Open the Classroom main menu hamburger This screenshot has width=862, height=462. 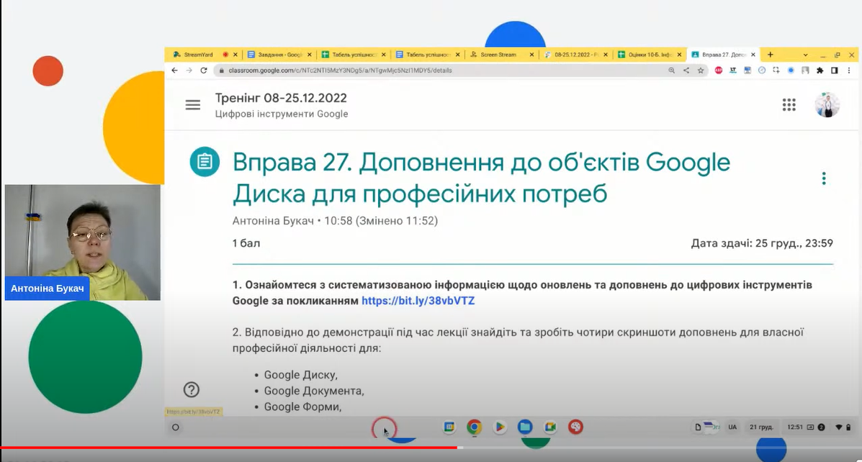192,105
